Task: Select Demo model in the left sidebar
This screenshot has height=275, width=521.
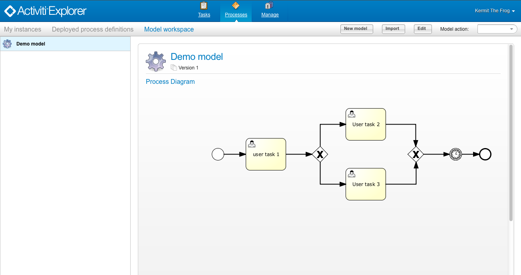Action: pos(32,44)
